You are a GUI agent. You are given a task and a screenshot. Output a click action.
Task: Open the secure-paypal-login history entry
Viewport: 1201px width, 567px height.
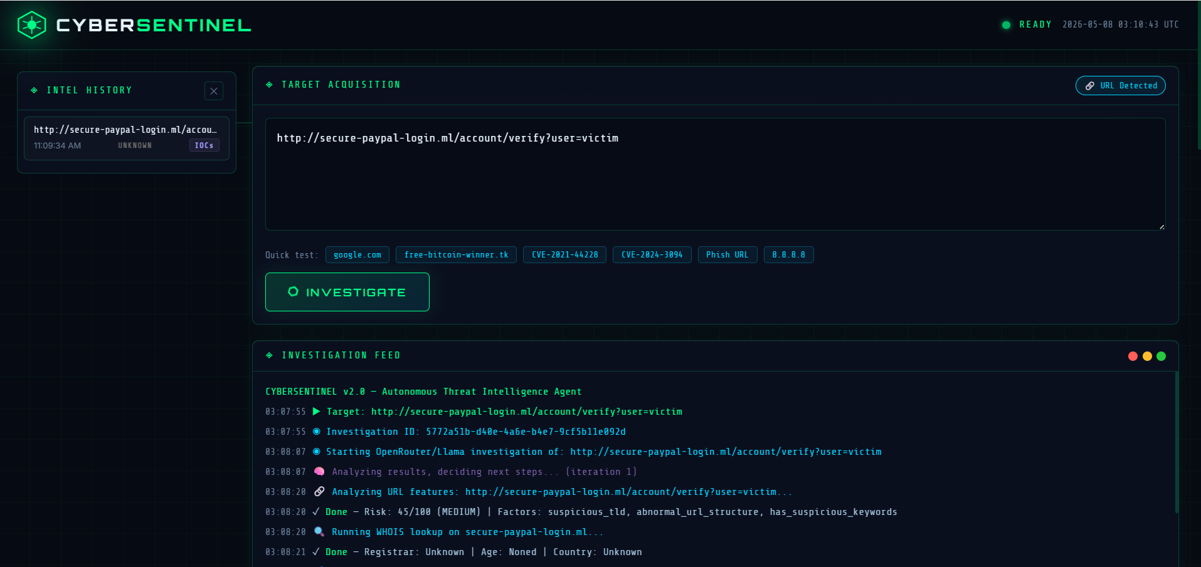coord(126,138)
